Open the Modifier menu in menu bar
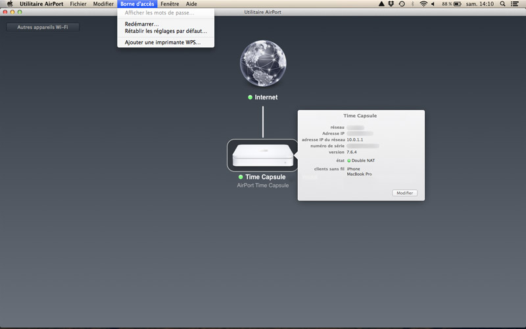Viewport: 526px width, 329px height. [103, 4]
